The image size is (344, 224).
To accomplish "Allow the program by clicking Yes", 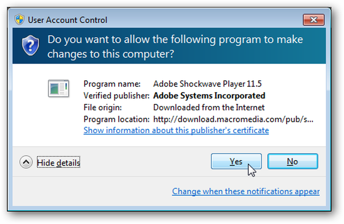I will coord(236,162).
